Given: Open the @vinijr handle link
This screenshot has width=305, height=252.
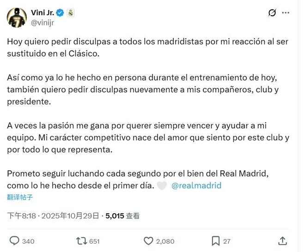Looking at the screenshot, I should (x=45, y=22).
